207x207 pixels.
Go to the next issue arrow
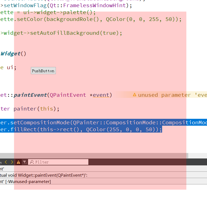pyautogui.click(x=12, y=162)
